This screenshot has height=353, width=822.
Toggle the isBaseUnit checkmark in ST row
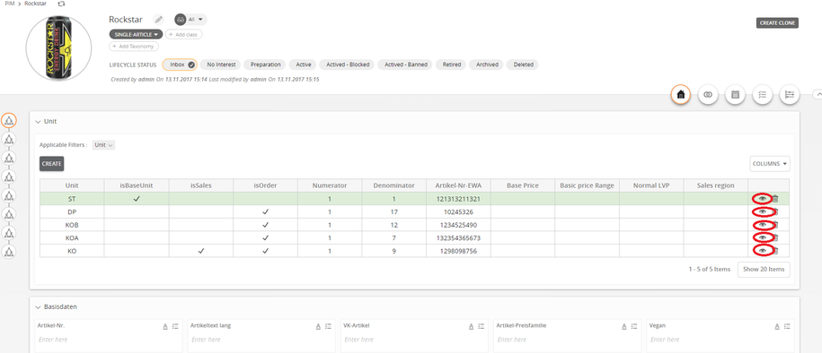pyautogui.click(x=137, y=199)
